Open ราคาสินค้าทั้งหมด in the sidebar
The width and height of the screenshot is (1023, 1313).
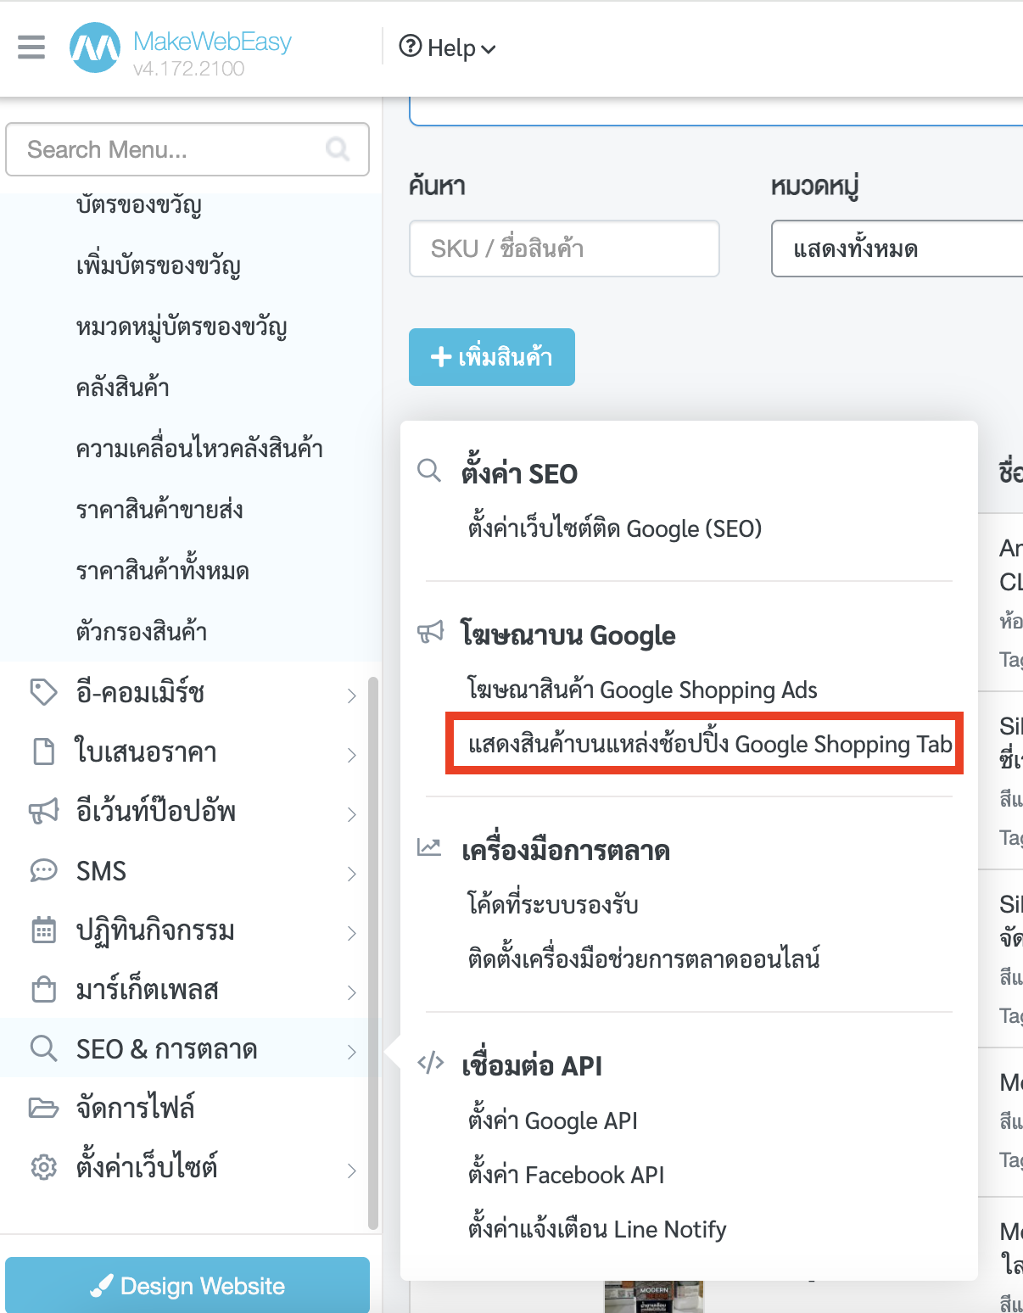163,571
